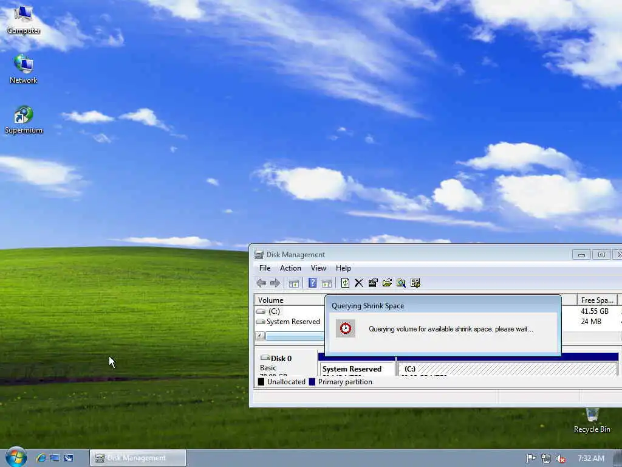Open the Network desktop icon
The height and width of the screenshot is (467, 622).
click(24, 69)
